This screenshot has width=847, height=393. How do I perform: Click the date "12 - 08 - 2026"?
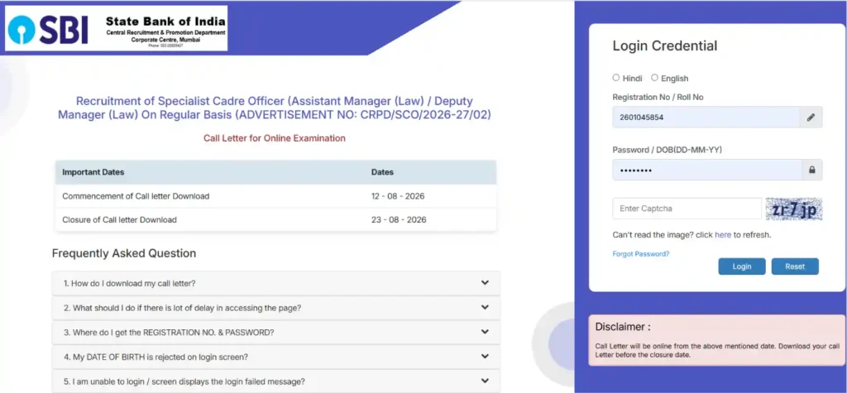pyautogui.click(x=398, y=196)
